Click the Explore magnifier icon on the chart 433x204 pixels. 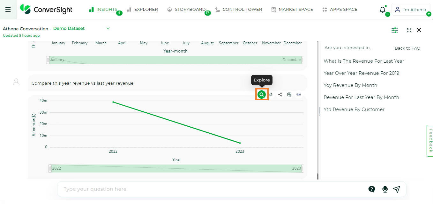(x=262, y=95)
